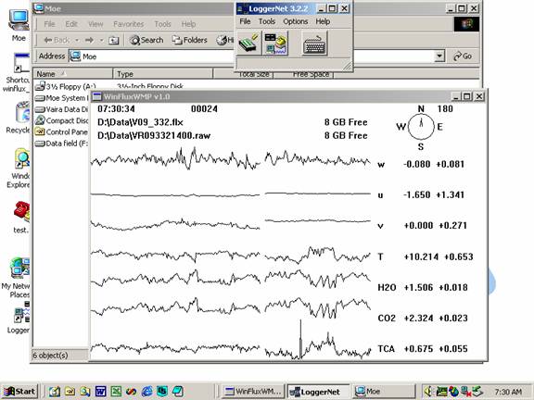Click the volume speaker tray icon

click(428, 392)
